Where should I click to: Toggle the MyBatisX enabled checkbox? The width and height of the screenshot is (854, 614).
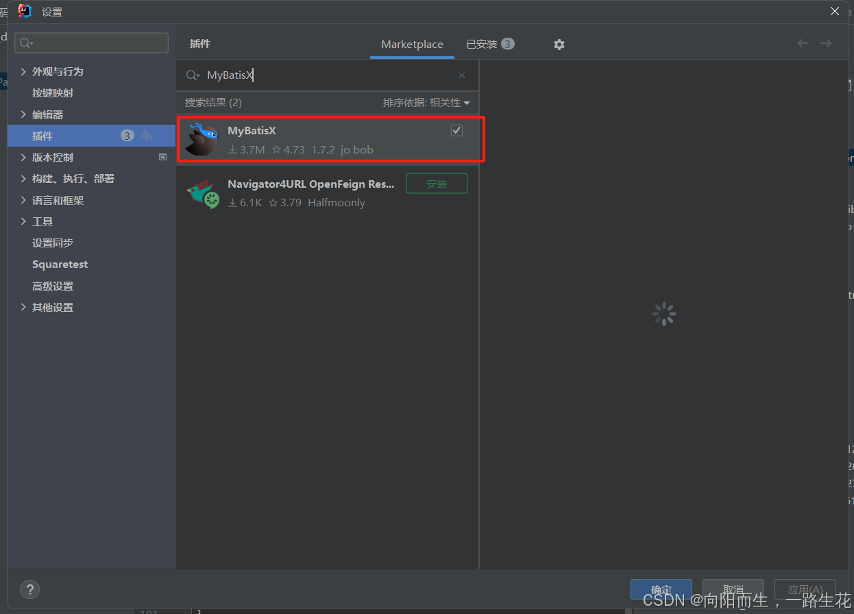(x=456, y=130)
